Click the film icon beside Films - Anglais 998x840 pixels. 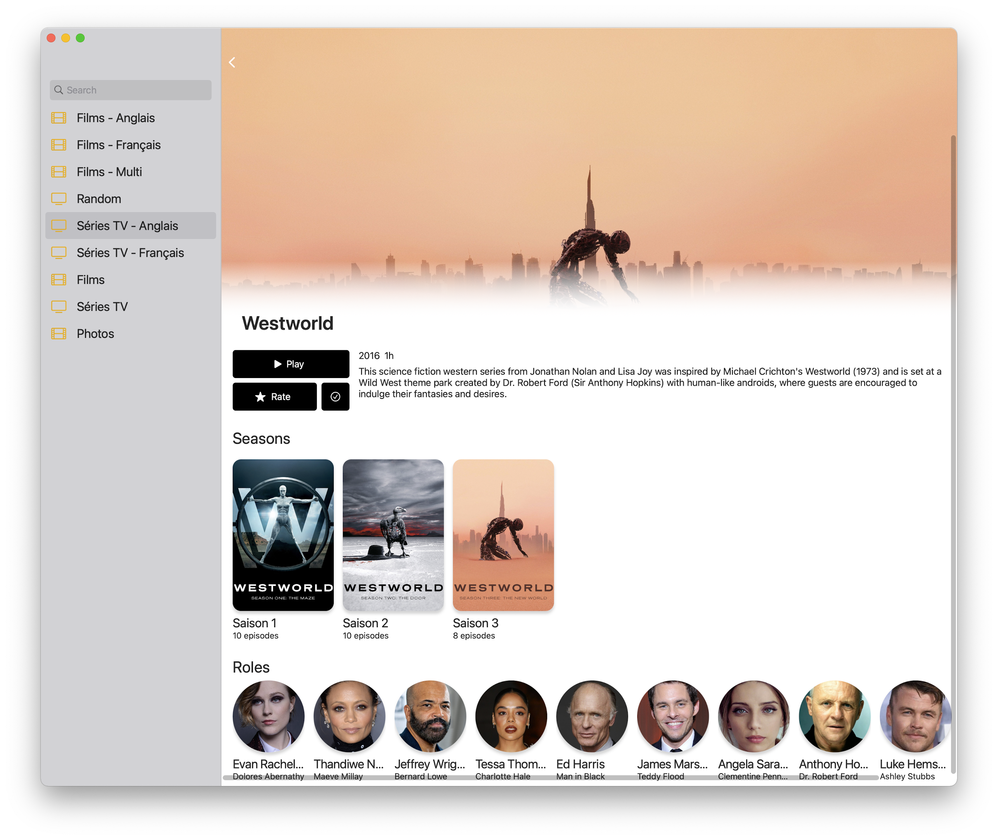(58, 117)
